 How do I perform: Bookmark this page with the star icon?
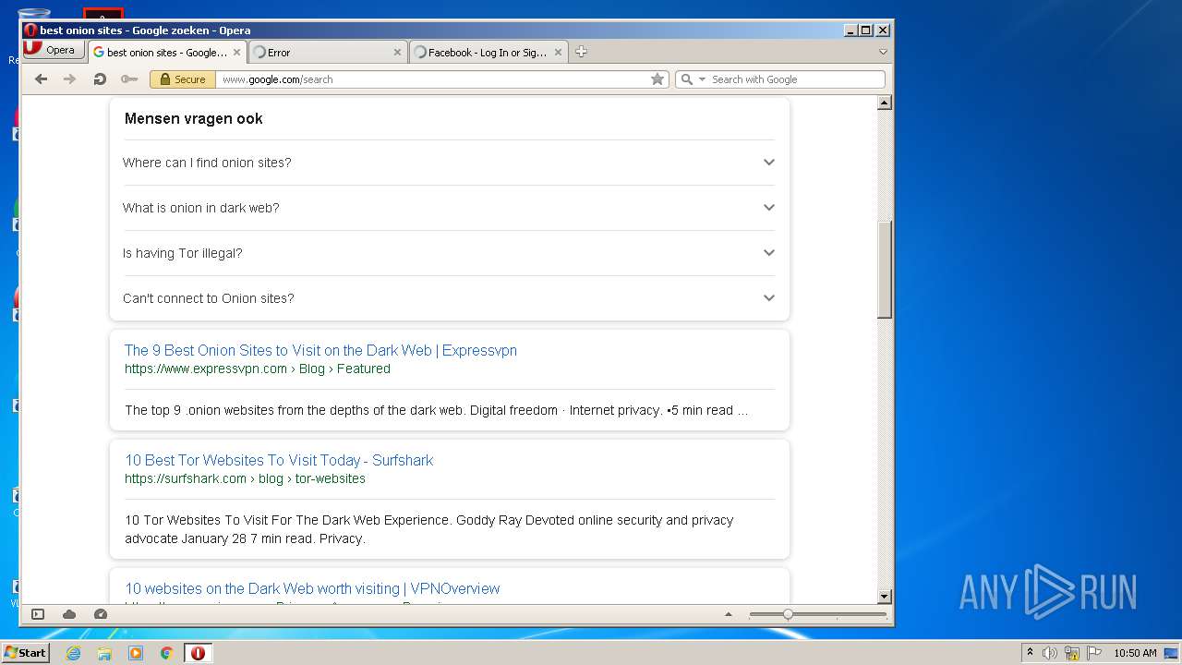click(x=657, y=79)
